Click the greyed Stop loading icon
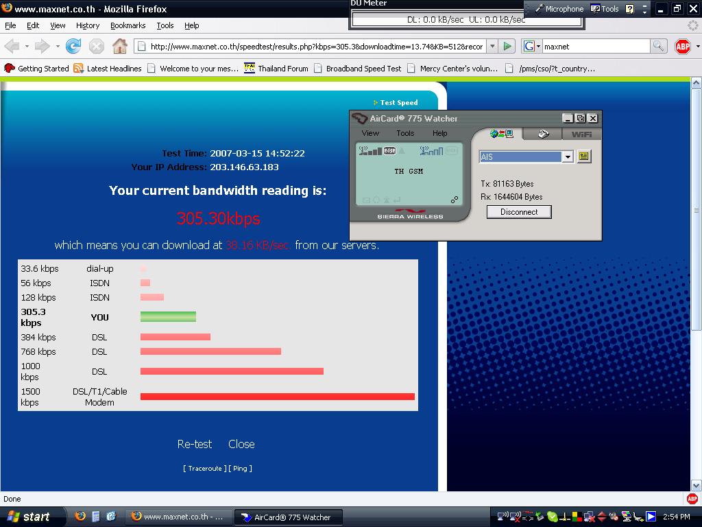Viewport: 702px width, 527px height. (x=96, y=46)
